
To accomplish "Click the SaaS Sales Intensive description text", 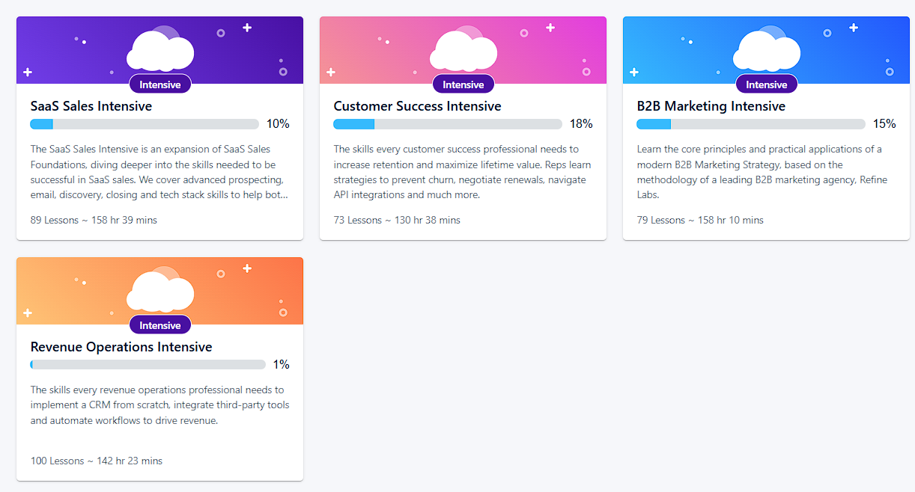I will click(x=159, y=172).
